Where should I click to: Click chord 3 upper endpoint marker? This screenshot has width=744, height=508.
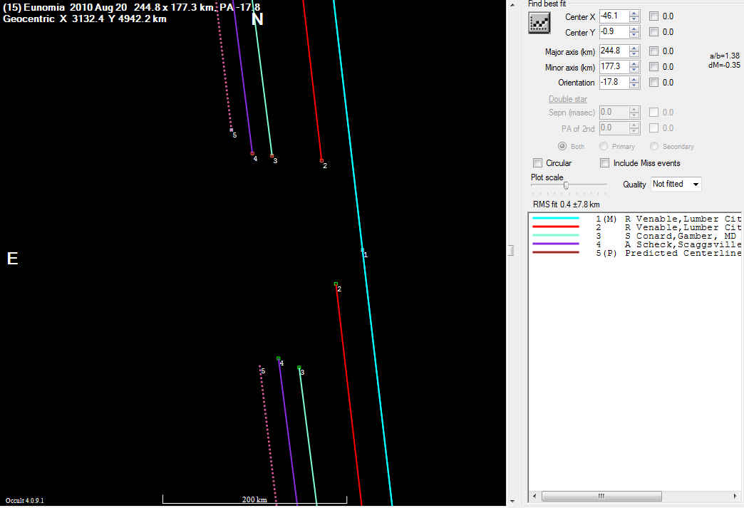click(272, 155)
